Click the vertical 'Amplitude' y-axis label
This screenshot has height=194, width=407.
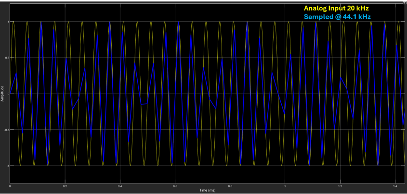tap(2, 93)
